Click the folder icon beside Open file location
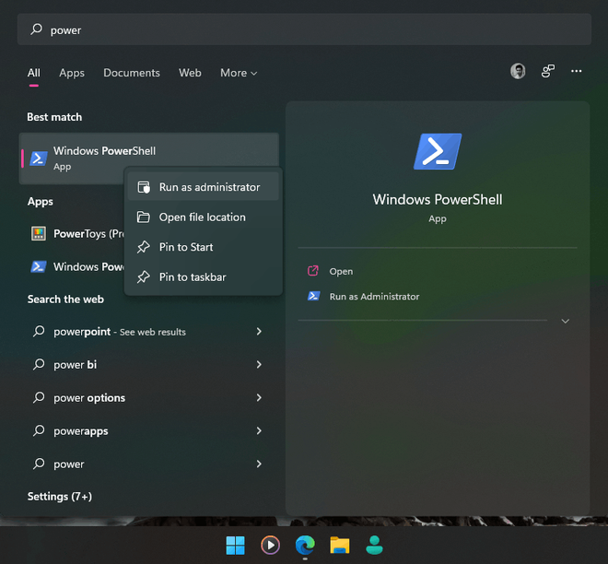608x564 pixels. (144, 217)
